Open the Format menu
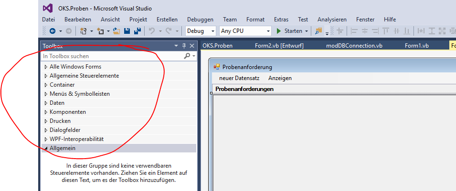Image resolution: width=456 pixels, height=191 pixels. (255, 20)
